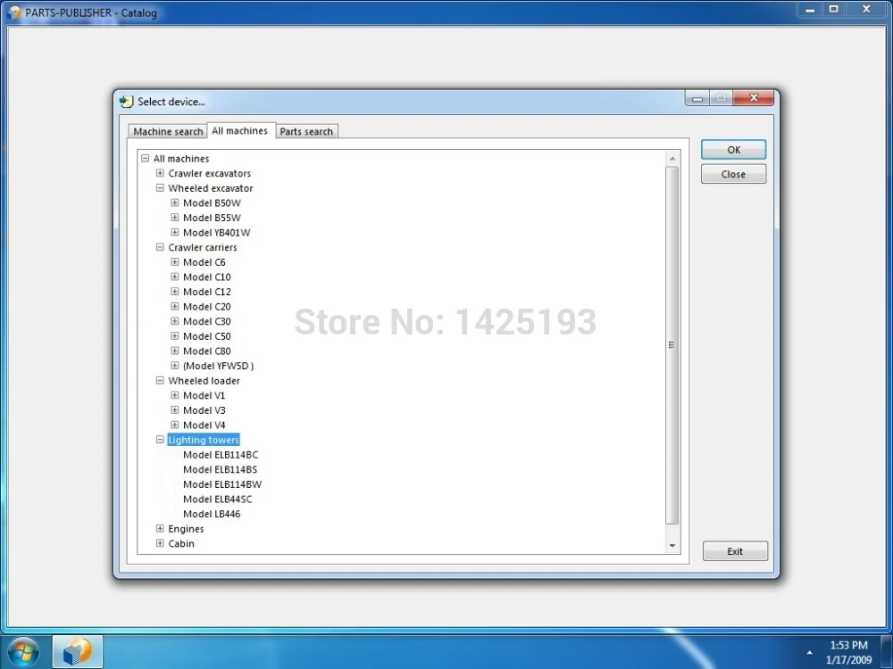The height and width of the screenshot is (669, 893).
Task: Collapse the Crawler carriers node
Action: [x=160, y=247]
